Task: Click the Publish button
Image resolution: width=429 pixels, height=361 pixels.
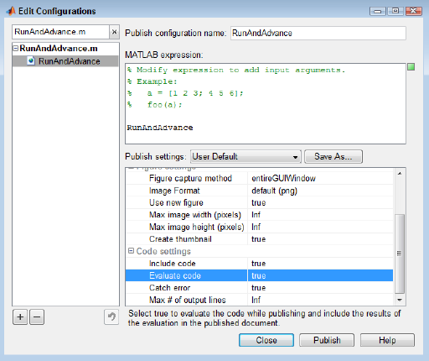Action: click(x=327, y=340)
